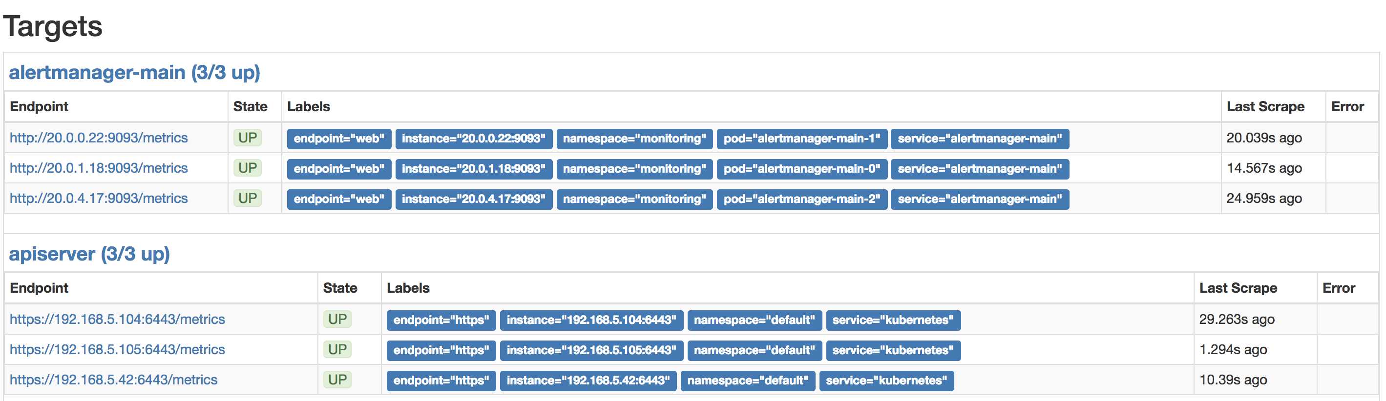This screenshot has width=1386, height=401.
Task: Click service="kubernetes" label in 192.168.5.105 row
Action: pos(893,350)
